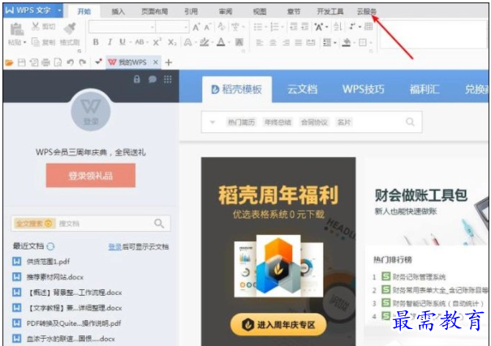Click the paragraph shading fill bucket
This screenshot has height=346, width=491.
(347, 42)
